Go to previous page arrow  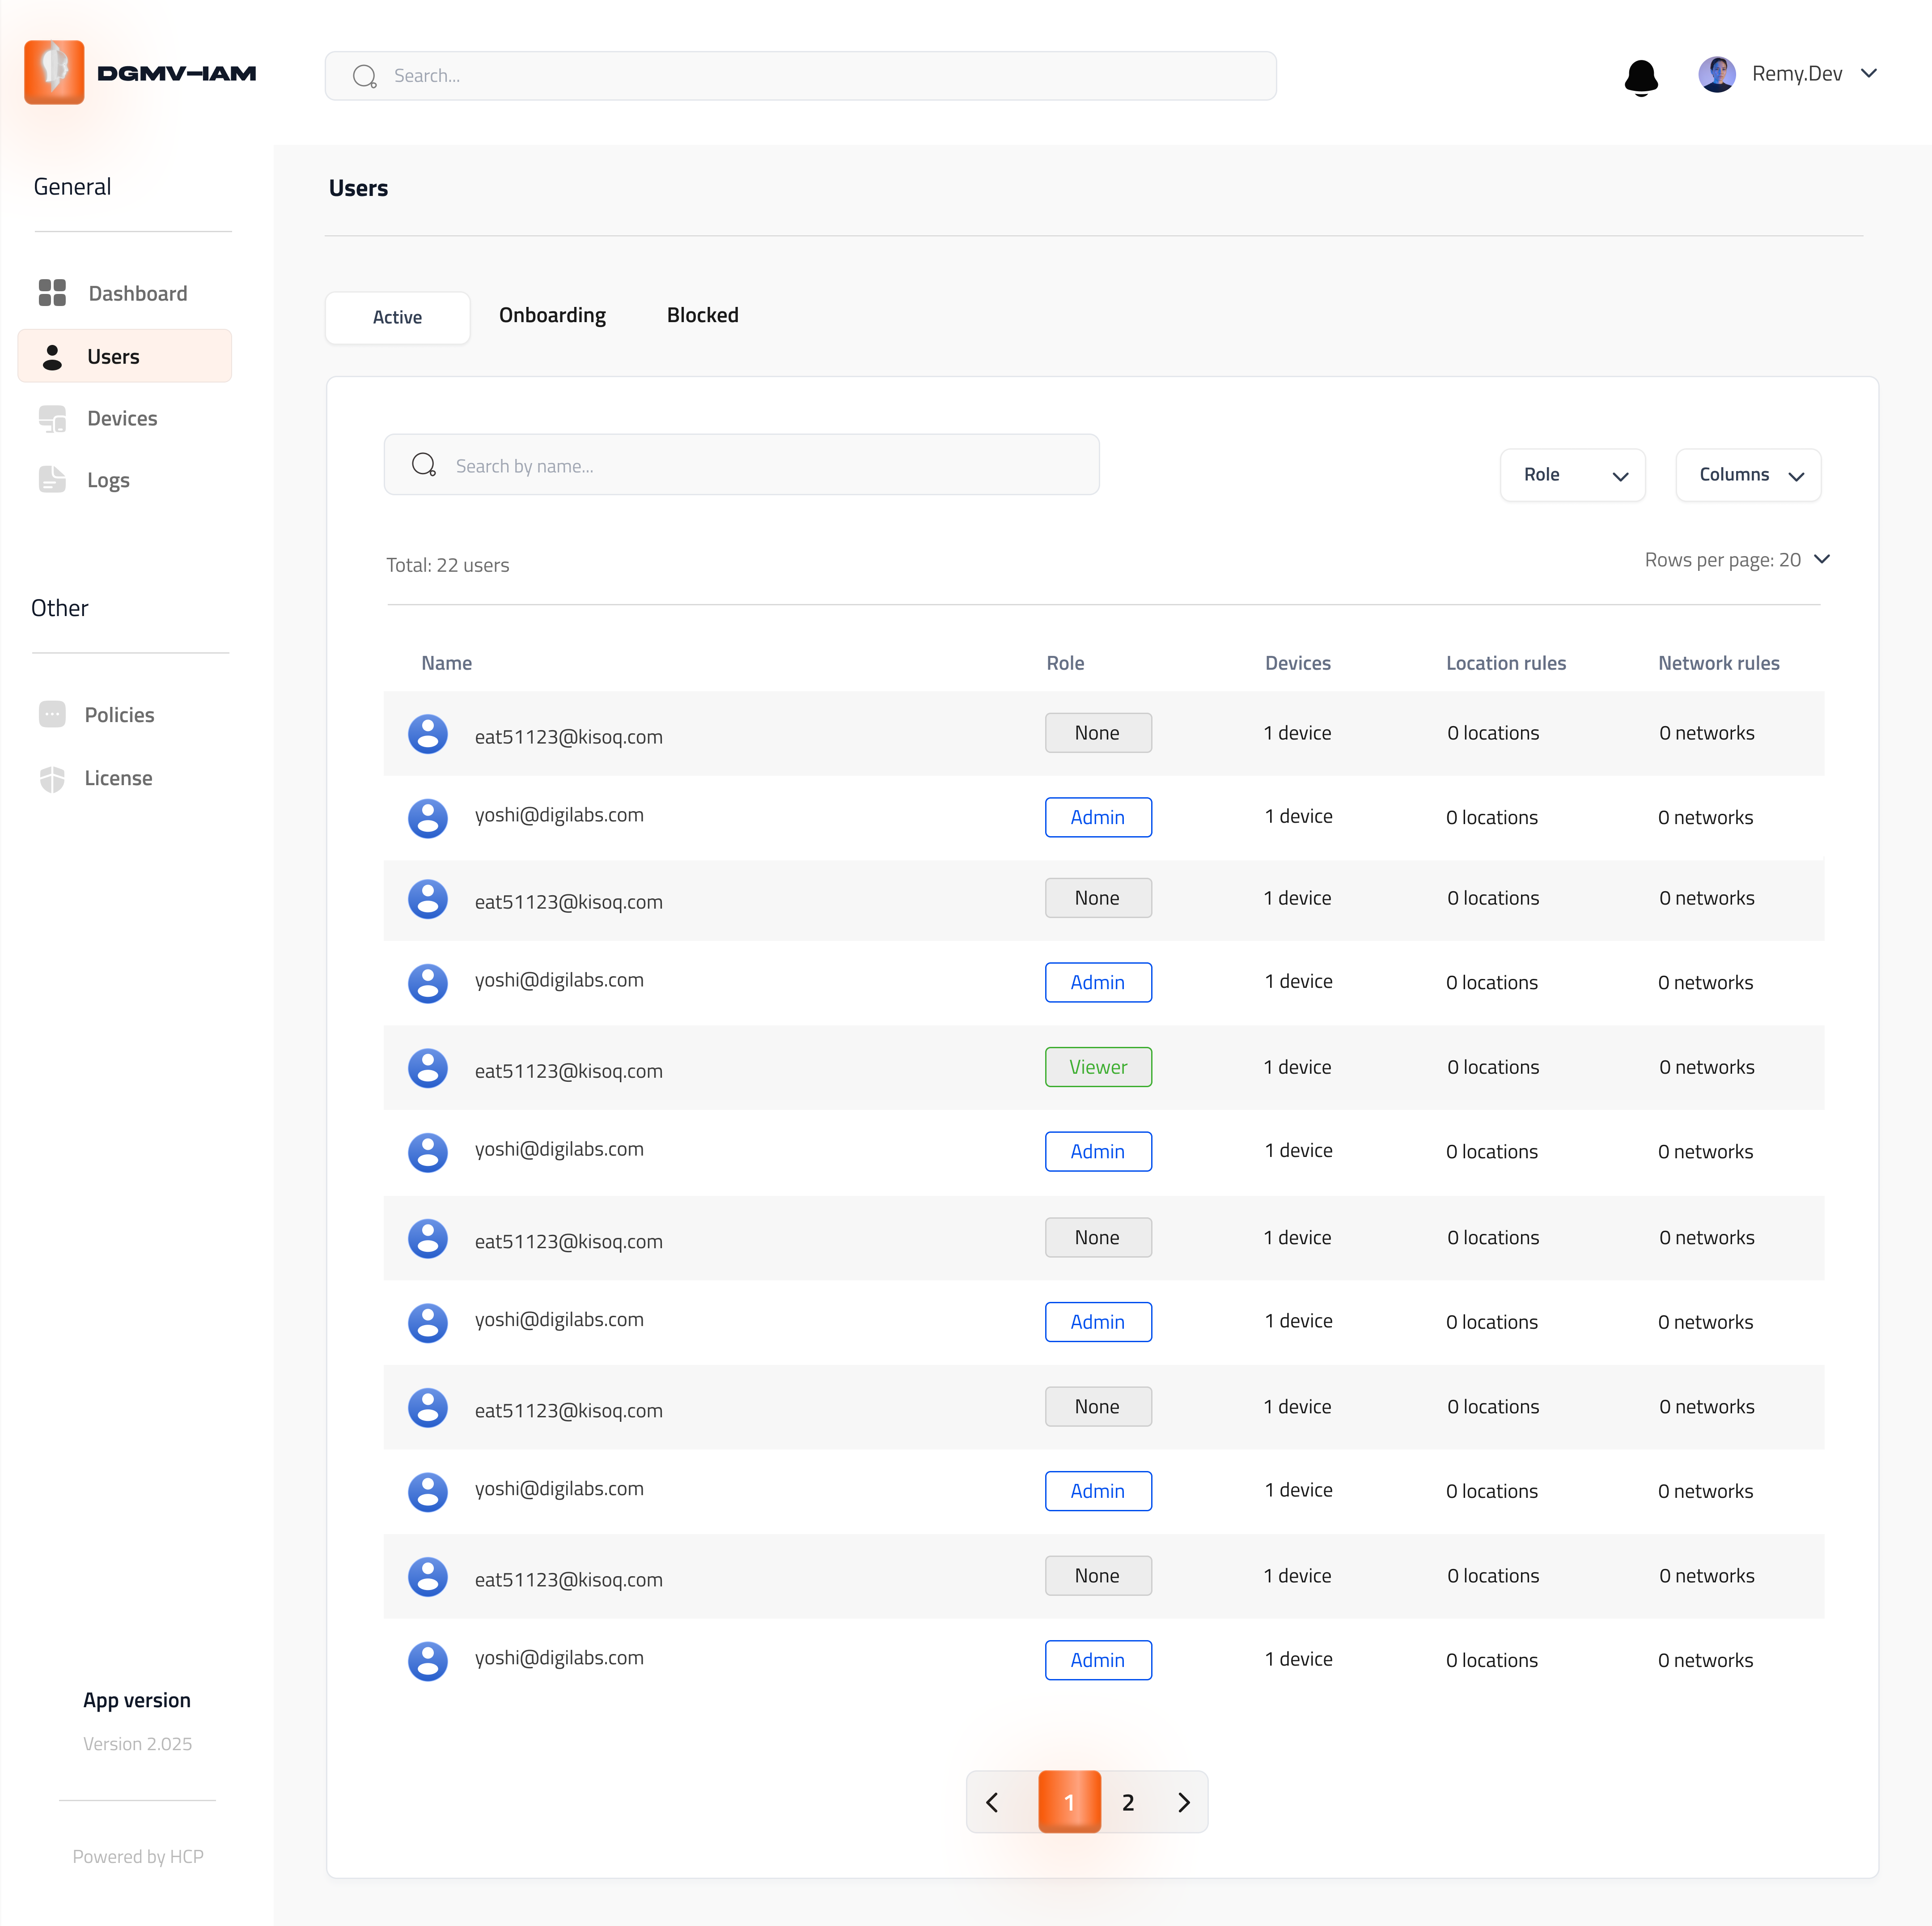[x=992, y=1803]
